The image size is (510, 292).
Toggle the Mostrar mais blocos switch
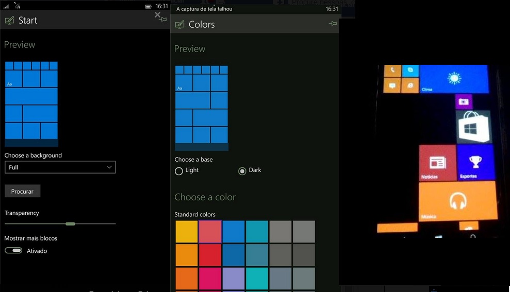pos(13,251)
